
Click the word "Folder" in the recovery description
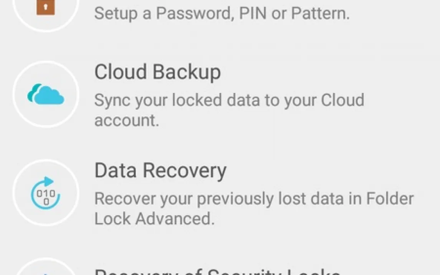coord(390,199)
